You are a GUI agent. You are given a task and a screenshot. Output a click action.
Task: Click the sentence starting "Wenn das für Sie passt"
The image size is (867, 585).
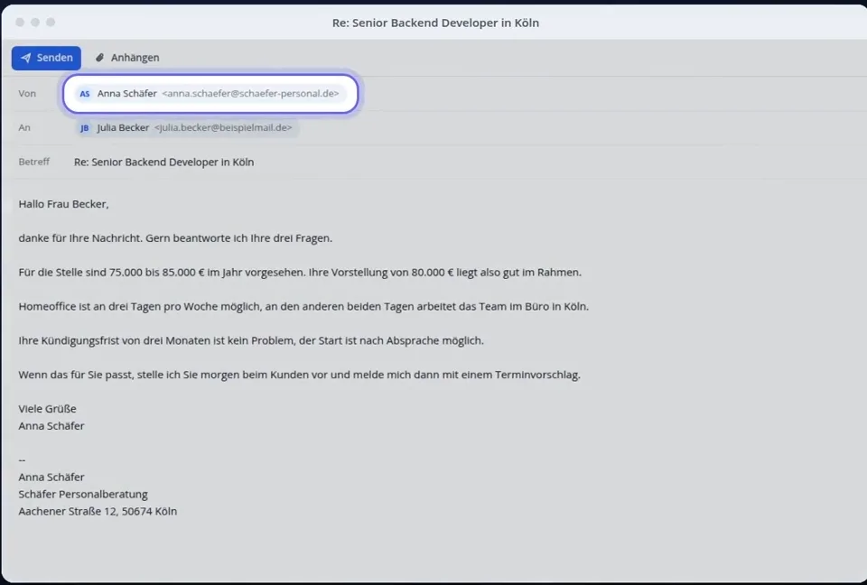click(299, 375)
